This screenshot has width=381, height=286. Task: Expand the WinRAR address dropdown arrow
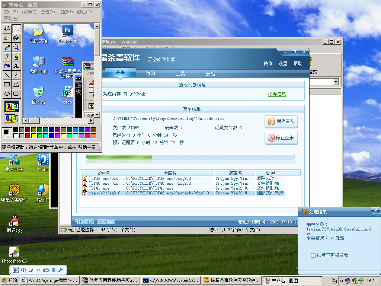(x=336, y=82)
